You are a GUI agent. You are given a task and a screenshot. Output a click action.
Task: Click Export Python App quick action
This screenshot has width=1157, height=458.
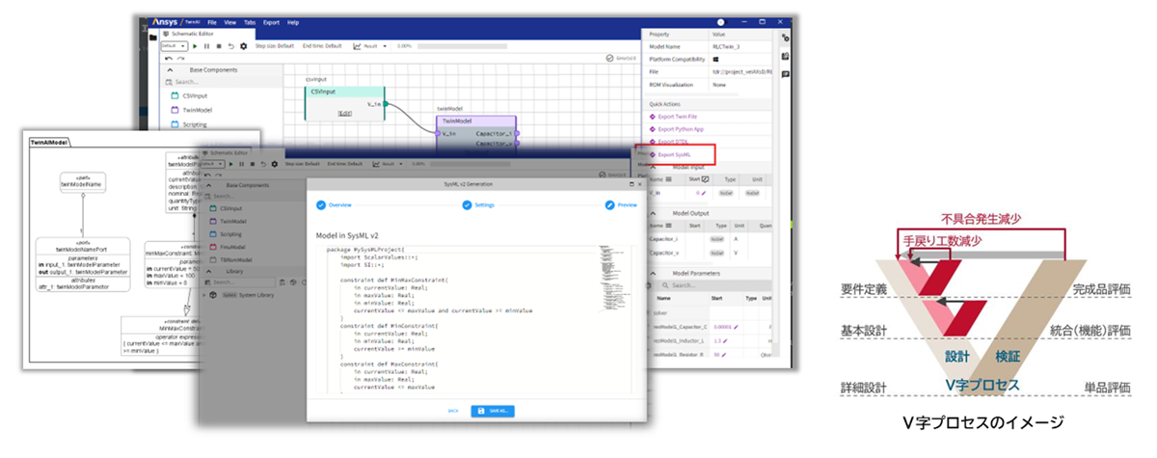682,128
